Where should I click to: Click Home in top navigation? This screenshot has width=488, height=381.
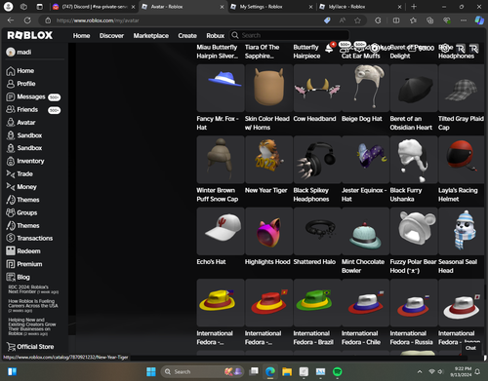point(81,36)
